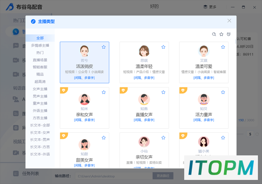Select the 长文本-方言 category
This screenshot has width=262, height=184.
[40, 147]
